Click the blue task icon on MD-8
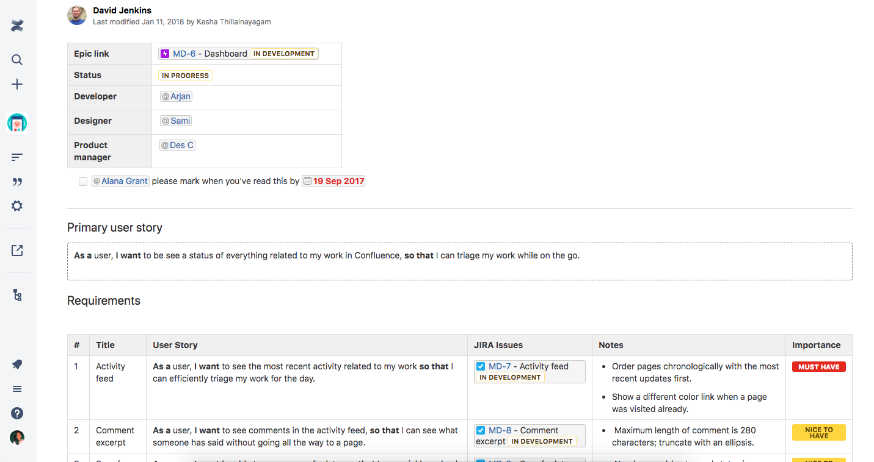Viewport: 874px width, 462px height. click(481, 430)
